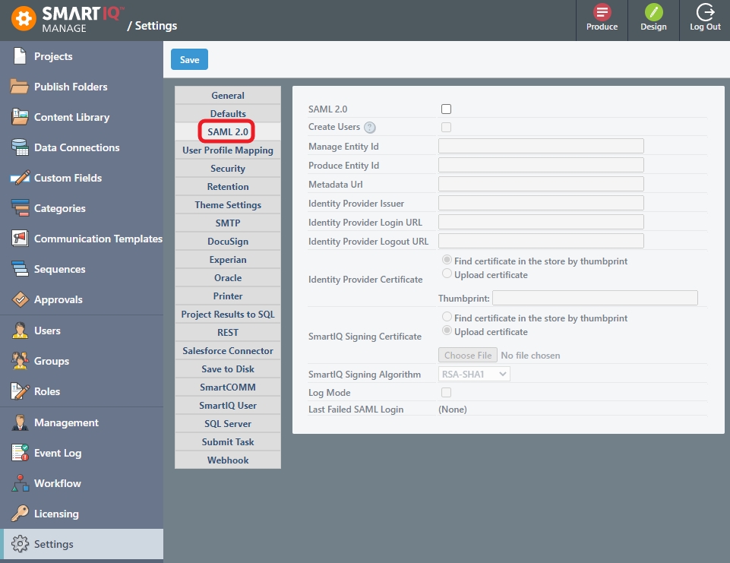Click the Identity Provider Logout URL field
The image size is (730, 563).
pos(541,241)
